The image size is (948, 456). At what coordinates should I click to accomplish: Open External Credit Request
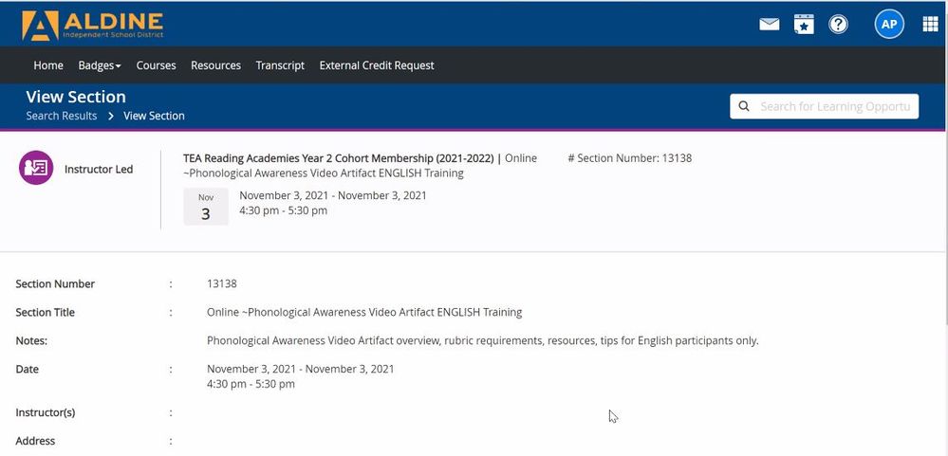click(377, 65)
